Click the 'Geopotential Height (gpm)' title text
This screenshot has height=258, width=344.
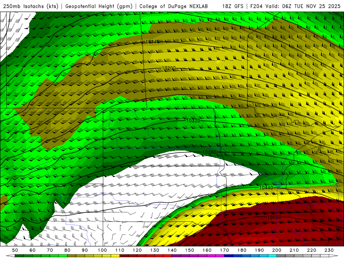(99, 6)
